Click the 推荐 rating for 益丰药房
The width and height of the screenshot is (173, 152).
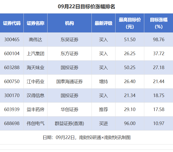click(103, 110)
